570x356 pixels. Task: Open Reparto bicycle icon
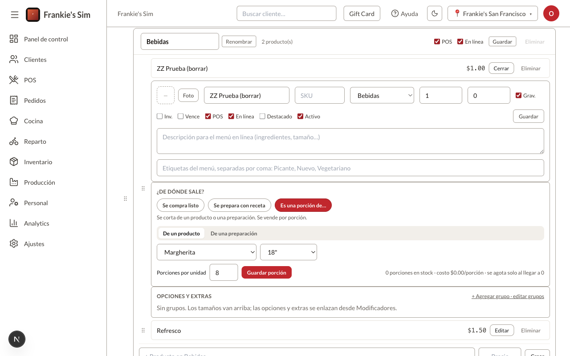(14, 142)
